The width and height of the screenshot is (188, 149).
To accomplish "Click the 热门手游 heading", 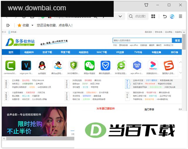I will point(149,109).
